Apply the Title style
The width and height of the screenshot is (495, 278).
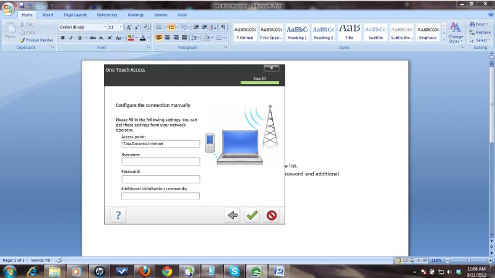click(349, 32)
